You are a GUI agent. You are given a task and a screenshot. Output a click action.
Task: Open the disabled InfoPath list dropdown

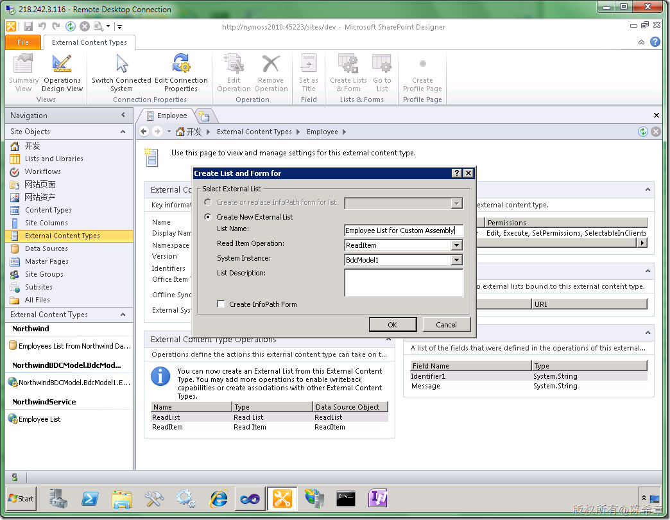tap(456, 204)
